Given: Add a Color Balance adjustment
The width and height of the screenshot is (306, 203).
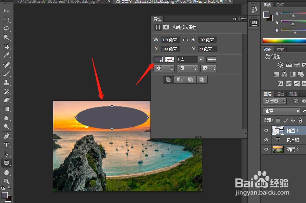Looking at the screenshot, I should tap(285, 74).
